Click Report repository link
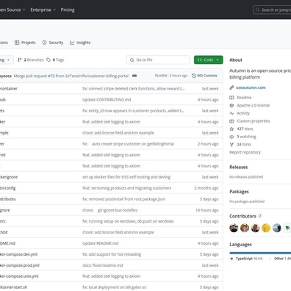Screen dimensions: 291x291 pos(245,152)
